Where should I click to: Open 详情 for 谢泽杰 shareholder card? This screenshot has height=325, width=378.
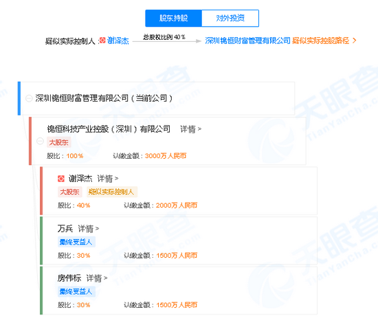click(x=108, y=179)
